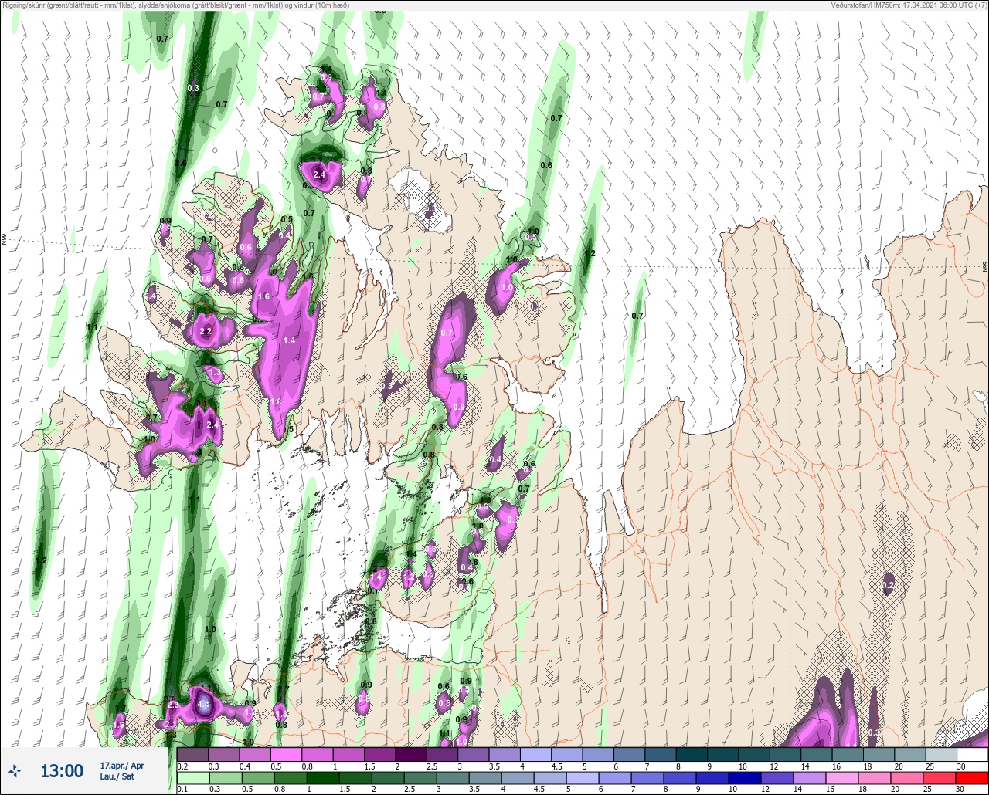Click the 'N99' label on the left map edge
Viewport: 989px width, 795px height.
point(4,240)
